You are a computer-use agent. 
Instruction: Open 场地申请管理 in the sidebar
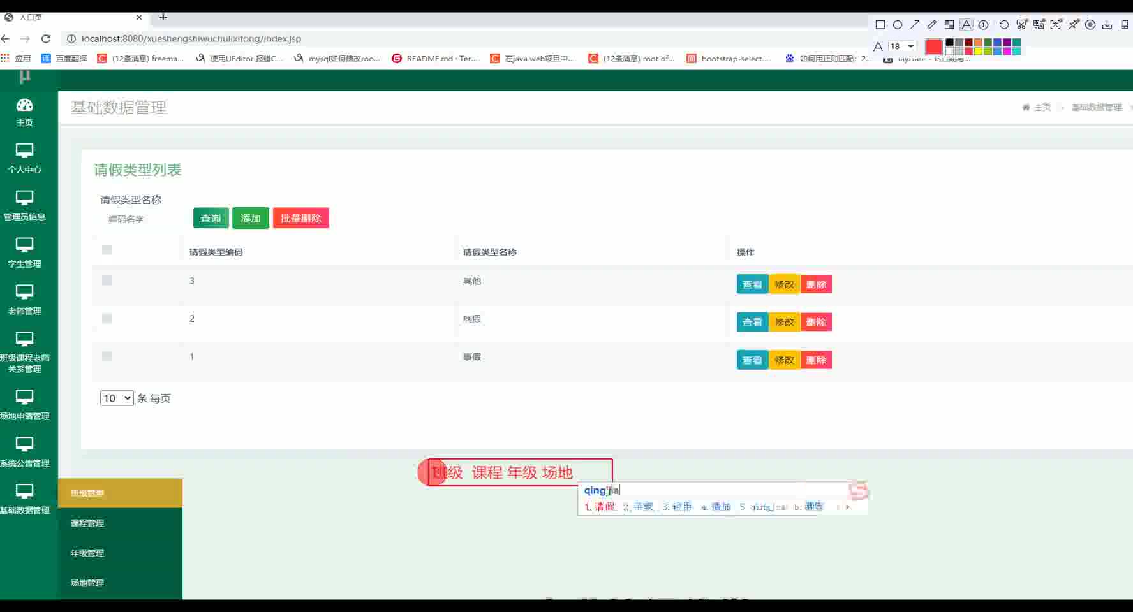point(24,405)
